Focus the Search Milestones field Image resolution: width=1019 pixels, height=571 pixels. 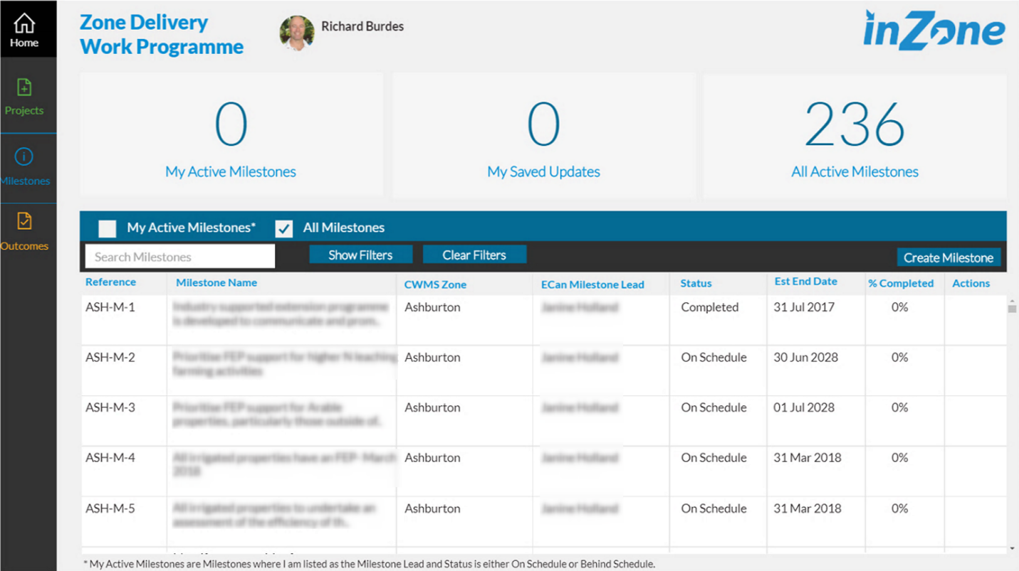click(x=180, y=257)
